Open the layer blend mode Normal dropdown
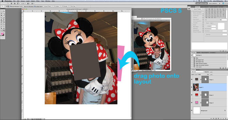228x120 pixels. [198, 72]
